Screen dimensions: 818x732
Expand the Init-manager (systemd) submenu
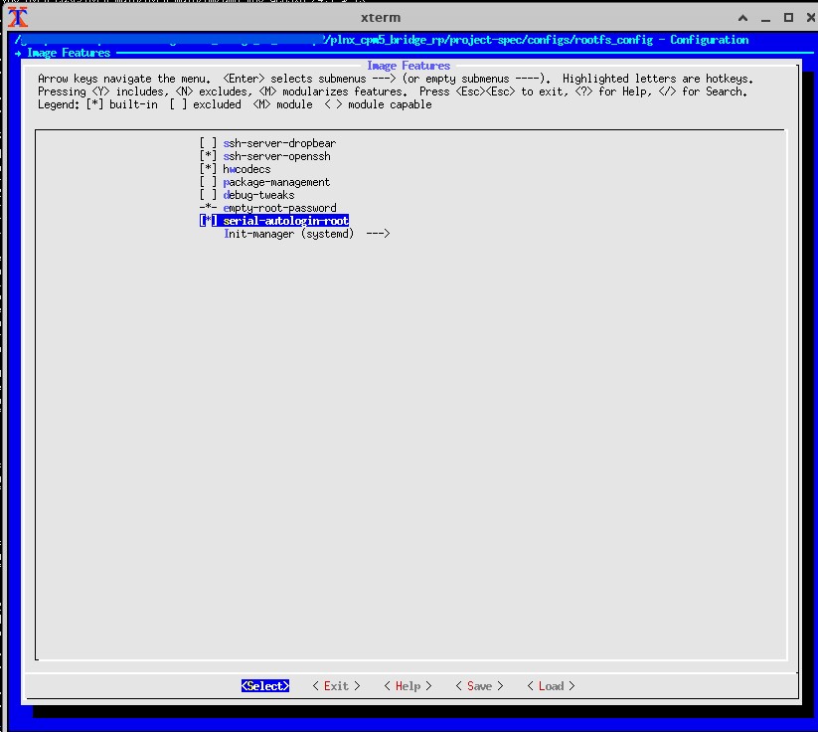pyautogui.click(x=306, y=234)
